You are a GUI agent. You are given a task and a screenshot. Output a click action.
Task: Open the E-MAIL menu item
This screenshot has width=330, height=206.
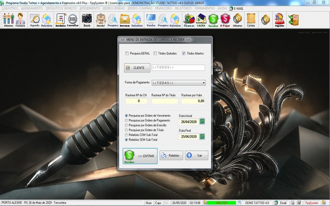click(x=236, y=8)
